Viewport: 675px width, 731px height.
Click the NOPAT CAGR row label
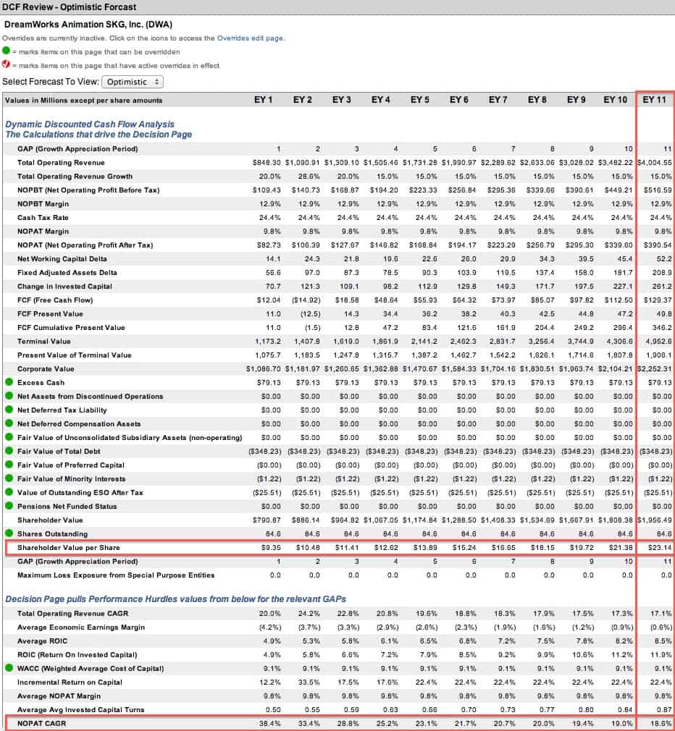[41, 724]
